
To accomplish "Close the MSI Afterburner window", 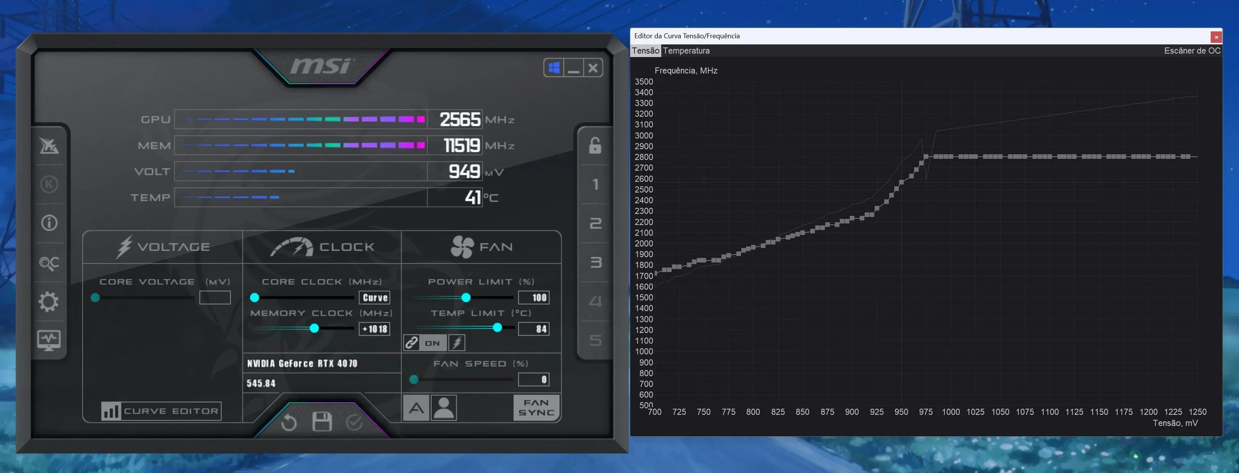I will (593, 68).
